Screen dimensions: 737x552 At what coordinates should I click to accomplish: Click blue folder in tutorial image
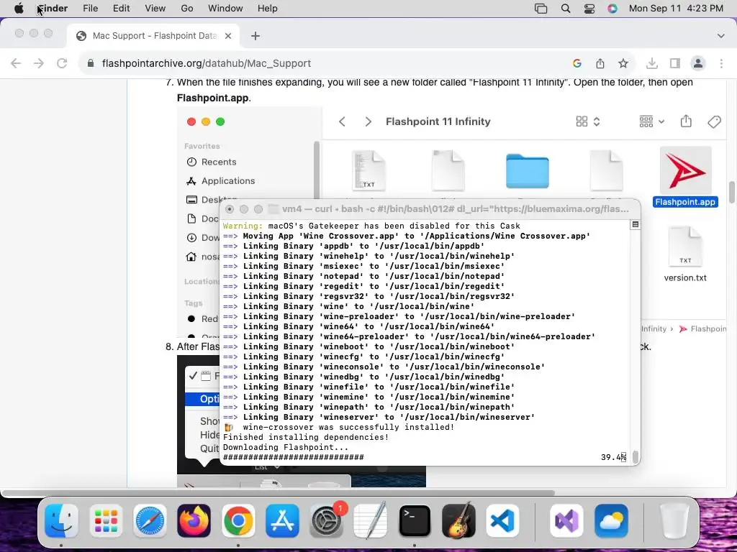point(528,171)
